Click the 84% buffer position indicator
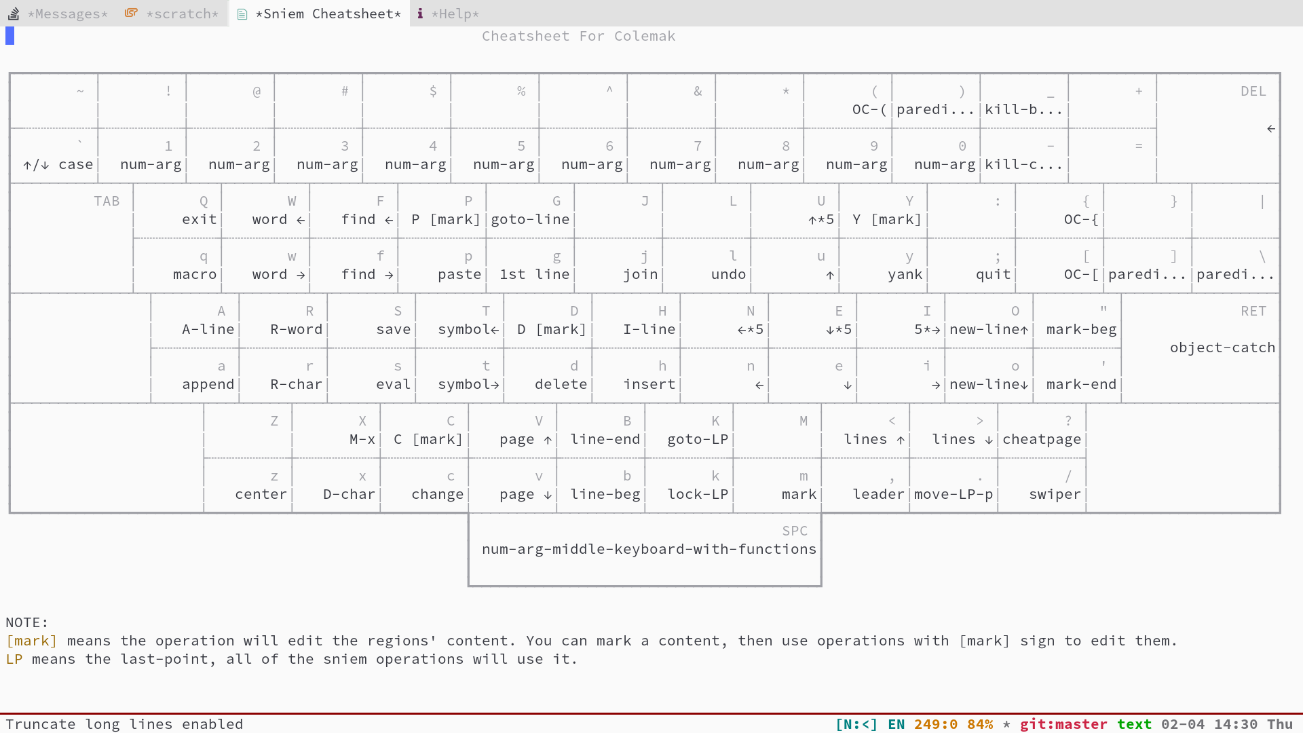 (x=980, y=724)
